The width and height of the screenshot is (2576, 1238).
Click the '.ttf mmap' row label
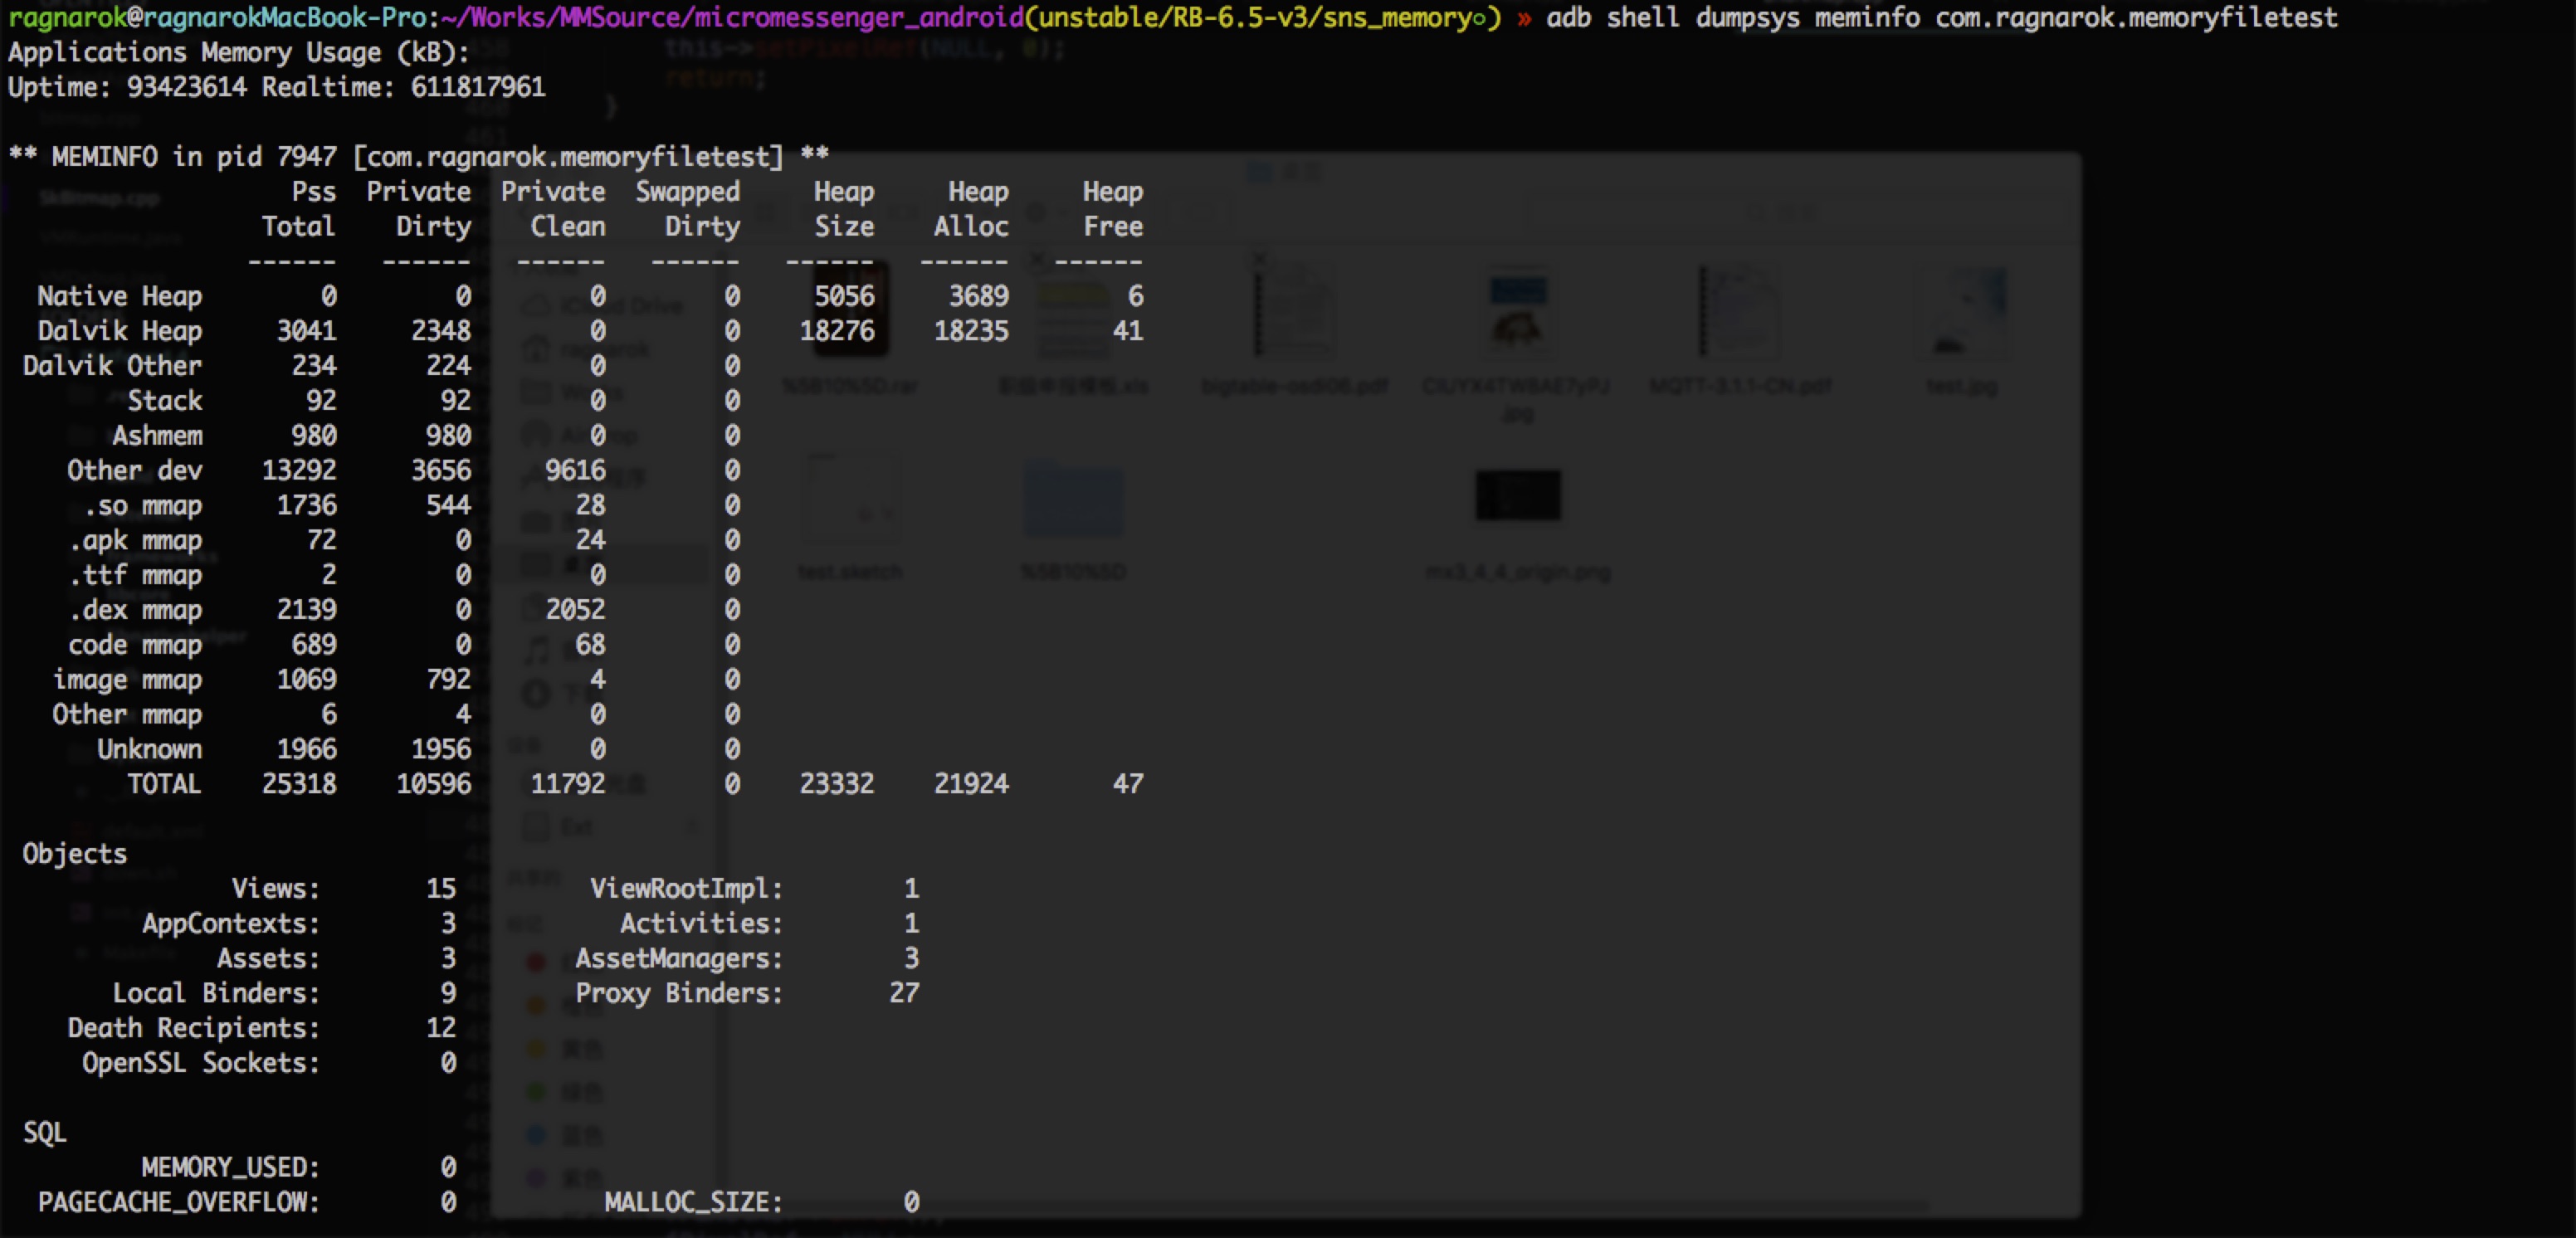click(135, 575)
